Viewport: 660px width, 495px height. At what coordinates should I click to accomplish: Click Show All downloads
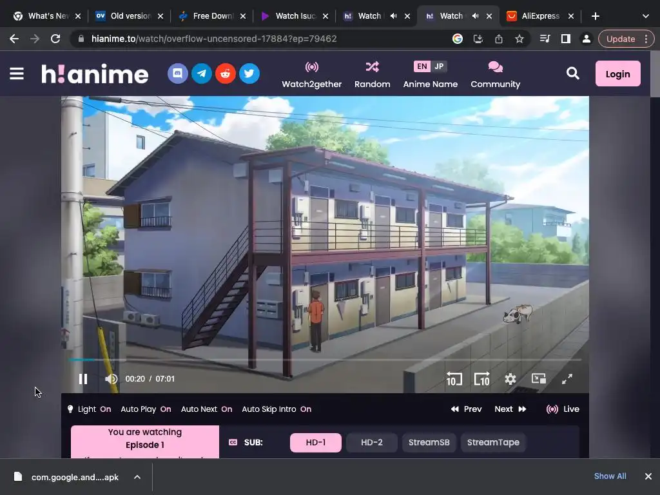click(x=610, y=476)
